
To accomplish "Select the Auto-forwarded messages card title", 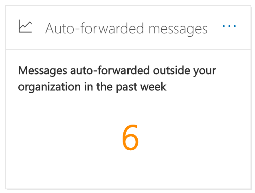I will [126, 29].
